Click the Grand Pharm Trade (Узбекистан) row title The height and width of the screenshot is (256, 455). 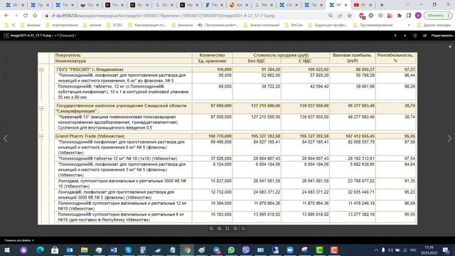tap(90, 136)
